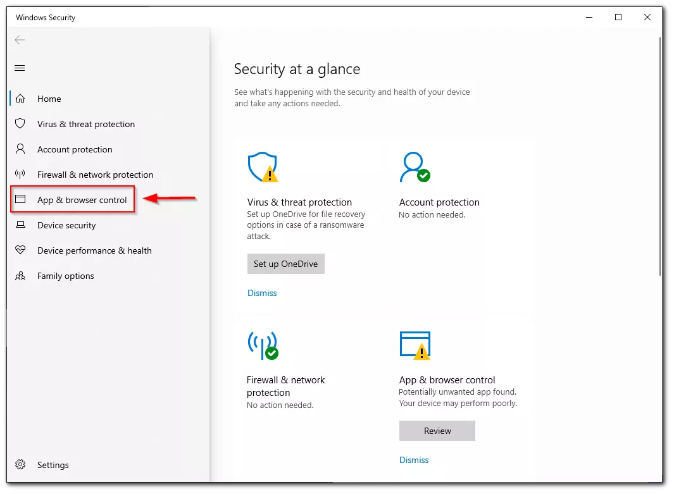This screenshot has height=494, width=674.
Task: Open Device performance & health
Action: pos(94,251)
